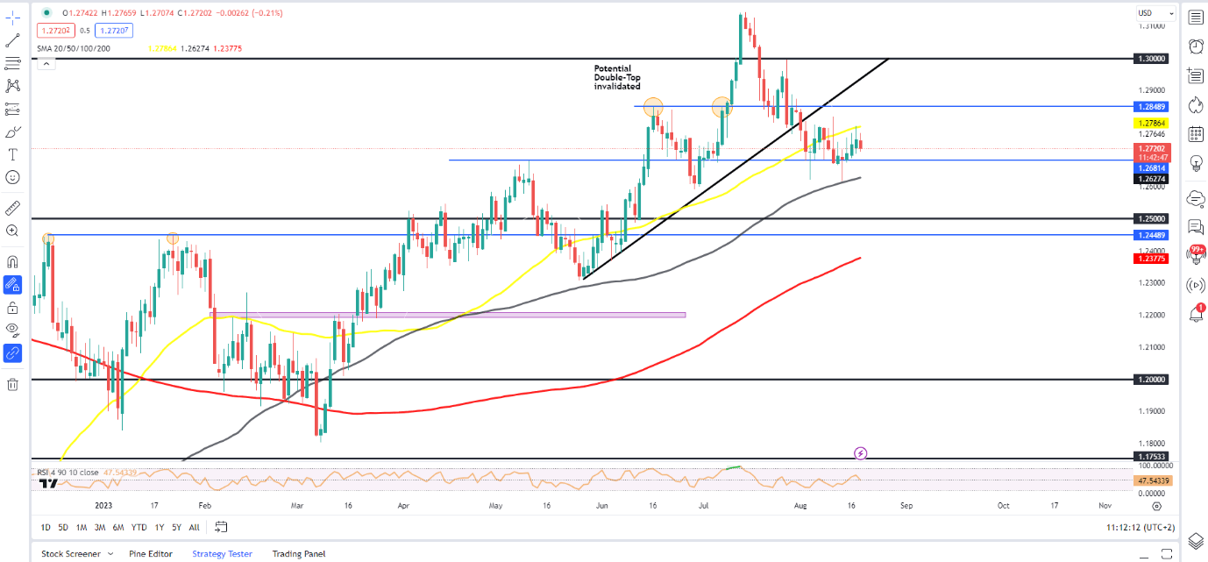This screenshot has width=1208, height=562.
Task: Set the range to YTD
Action: 139,528
